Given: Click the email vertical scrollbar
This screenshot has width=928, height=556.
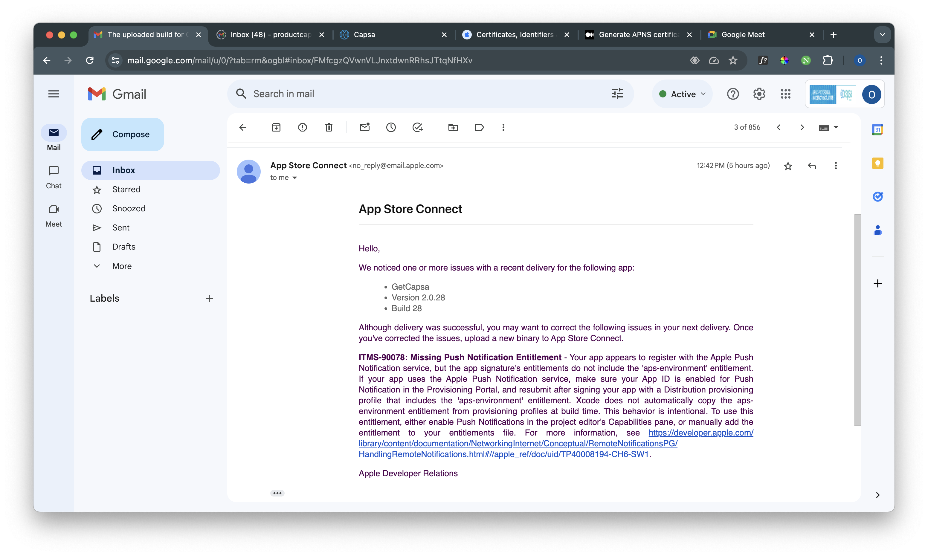Looking at the screenshot, I should point(857,320).
